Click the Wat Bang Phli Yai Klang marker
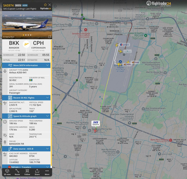Viewport: 187px width, 179px height. pyautogui.click(x=84, y=128)
